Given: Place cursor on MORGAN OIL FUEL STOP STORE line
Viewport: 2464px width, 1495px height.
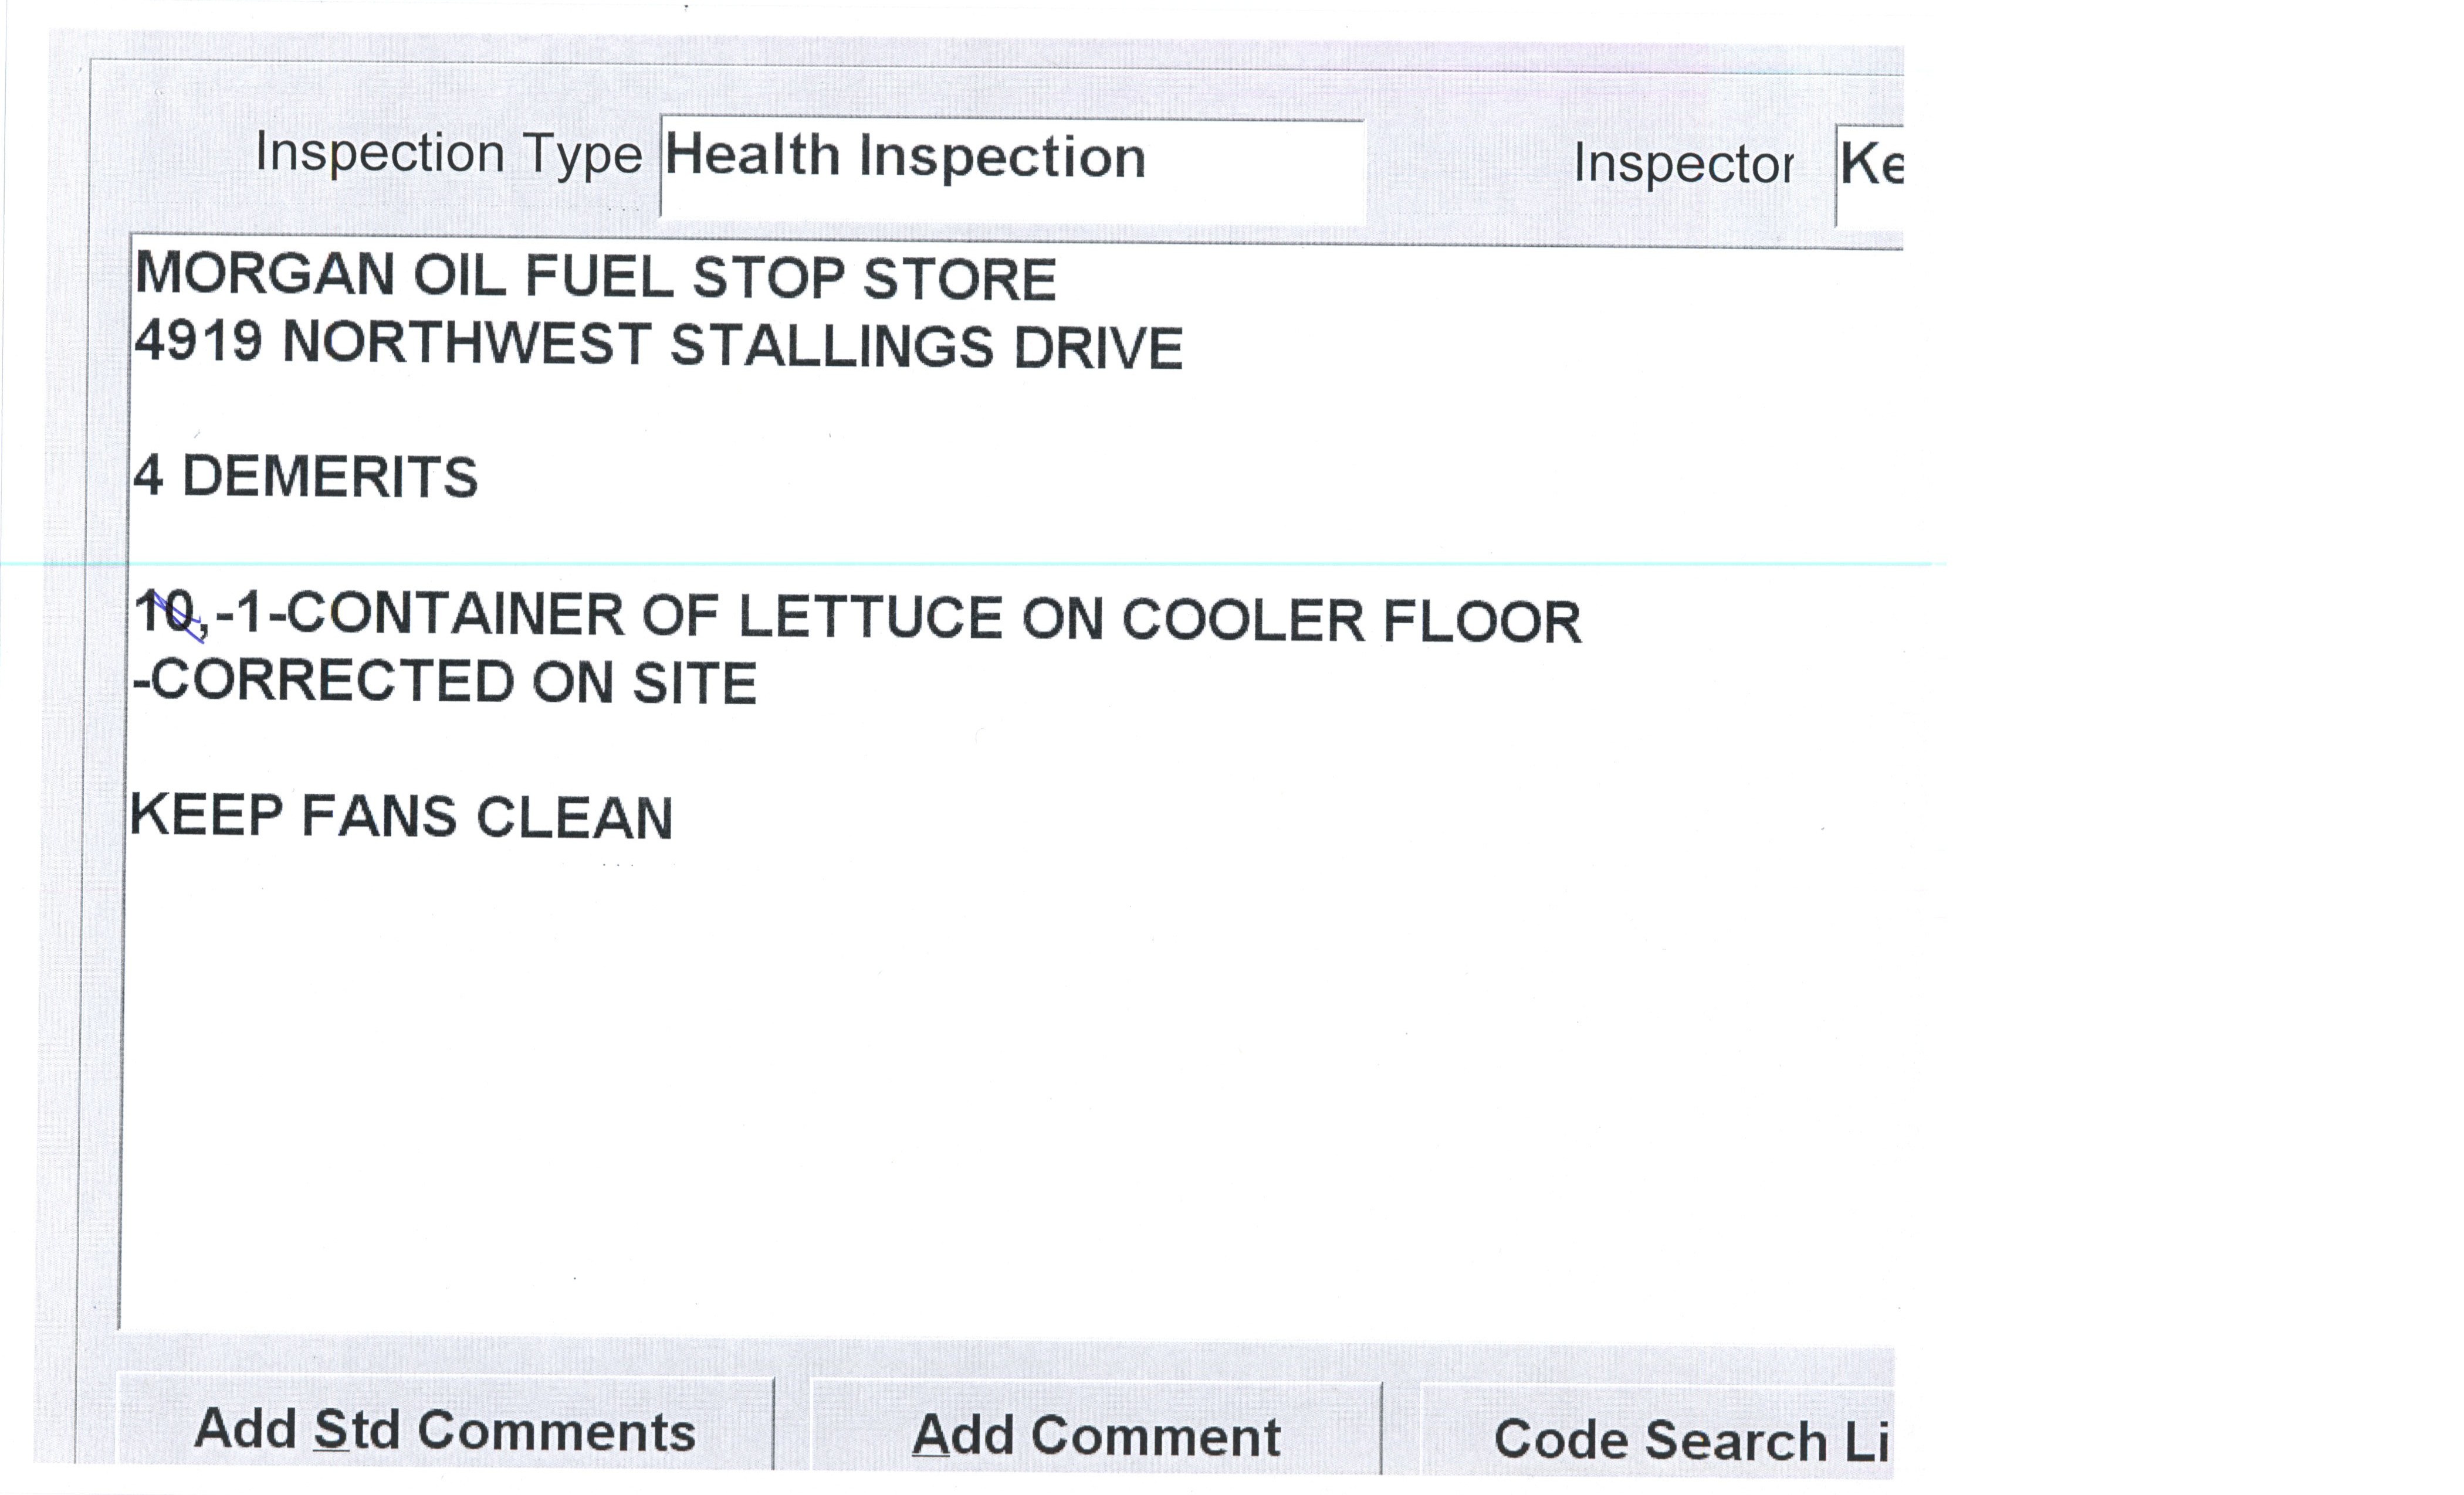Looking at the screenshot, I should [595, 277].
